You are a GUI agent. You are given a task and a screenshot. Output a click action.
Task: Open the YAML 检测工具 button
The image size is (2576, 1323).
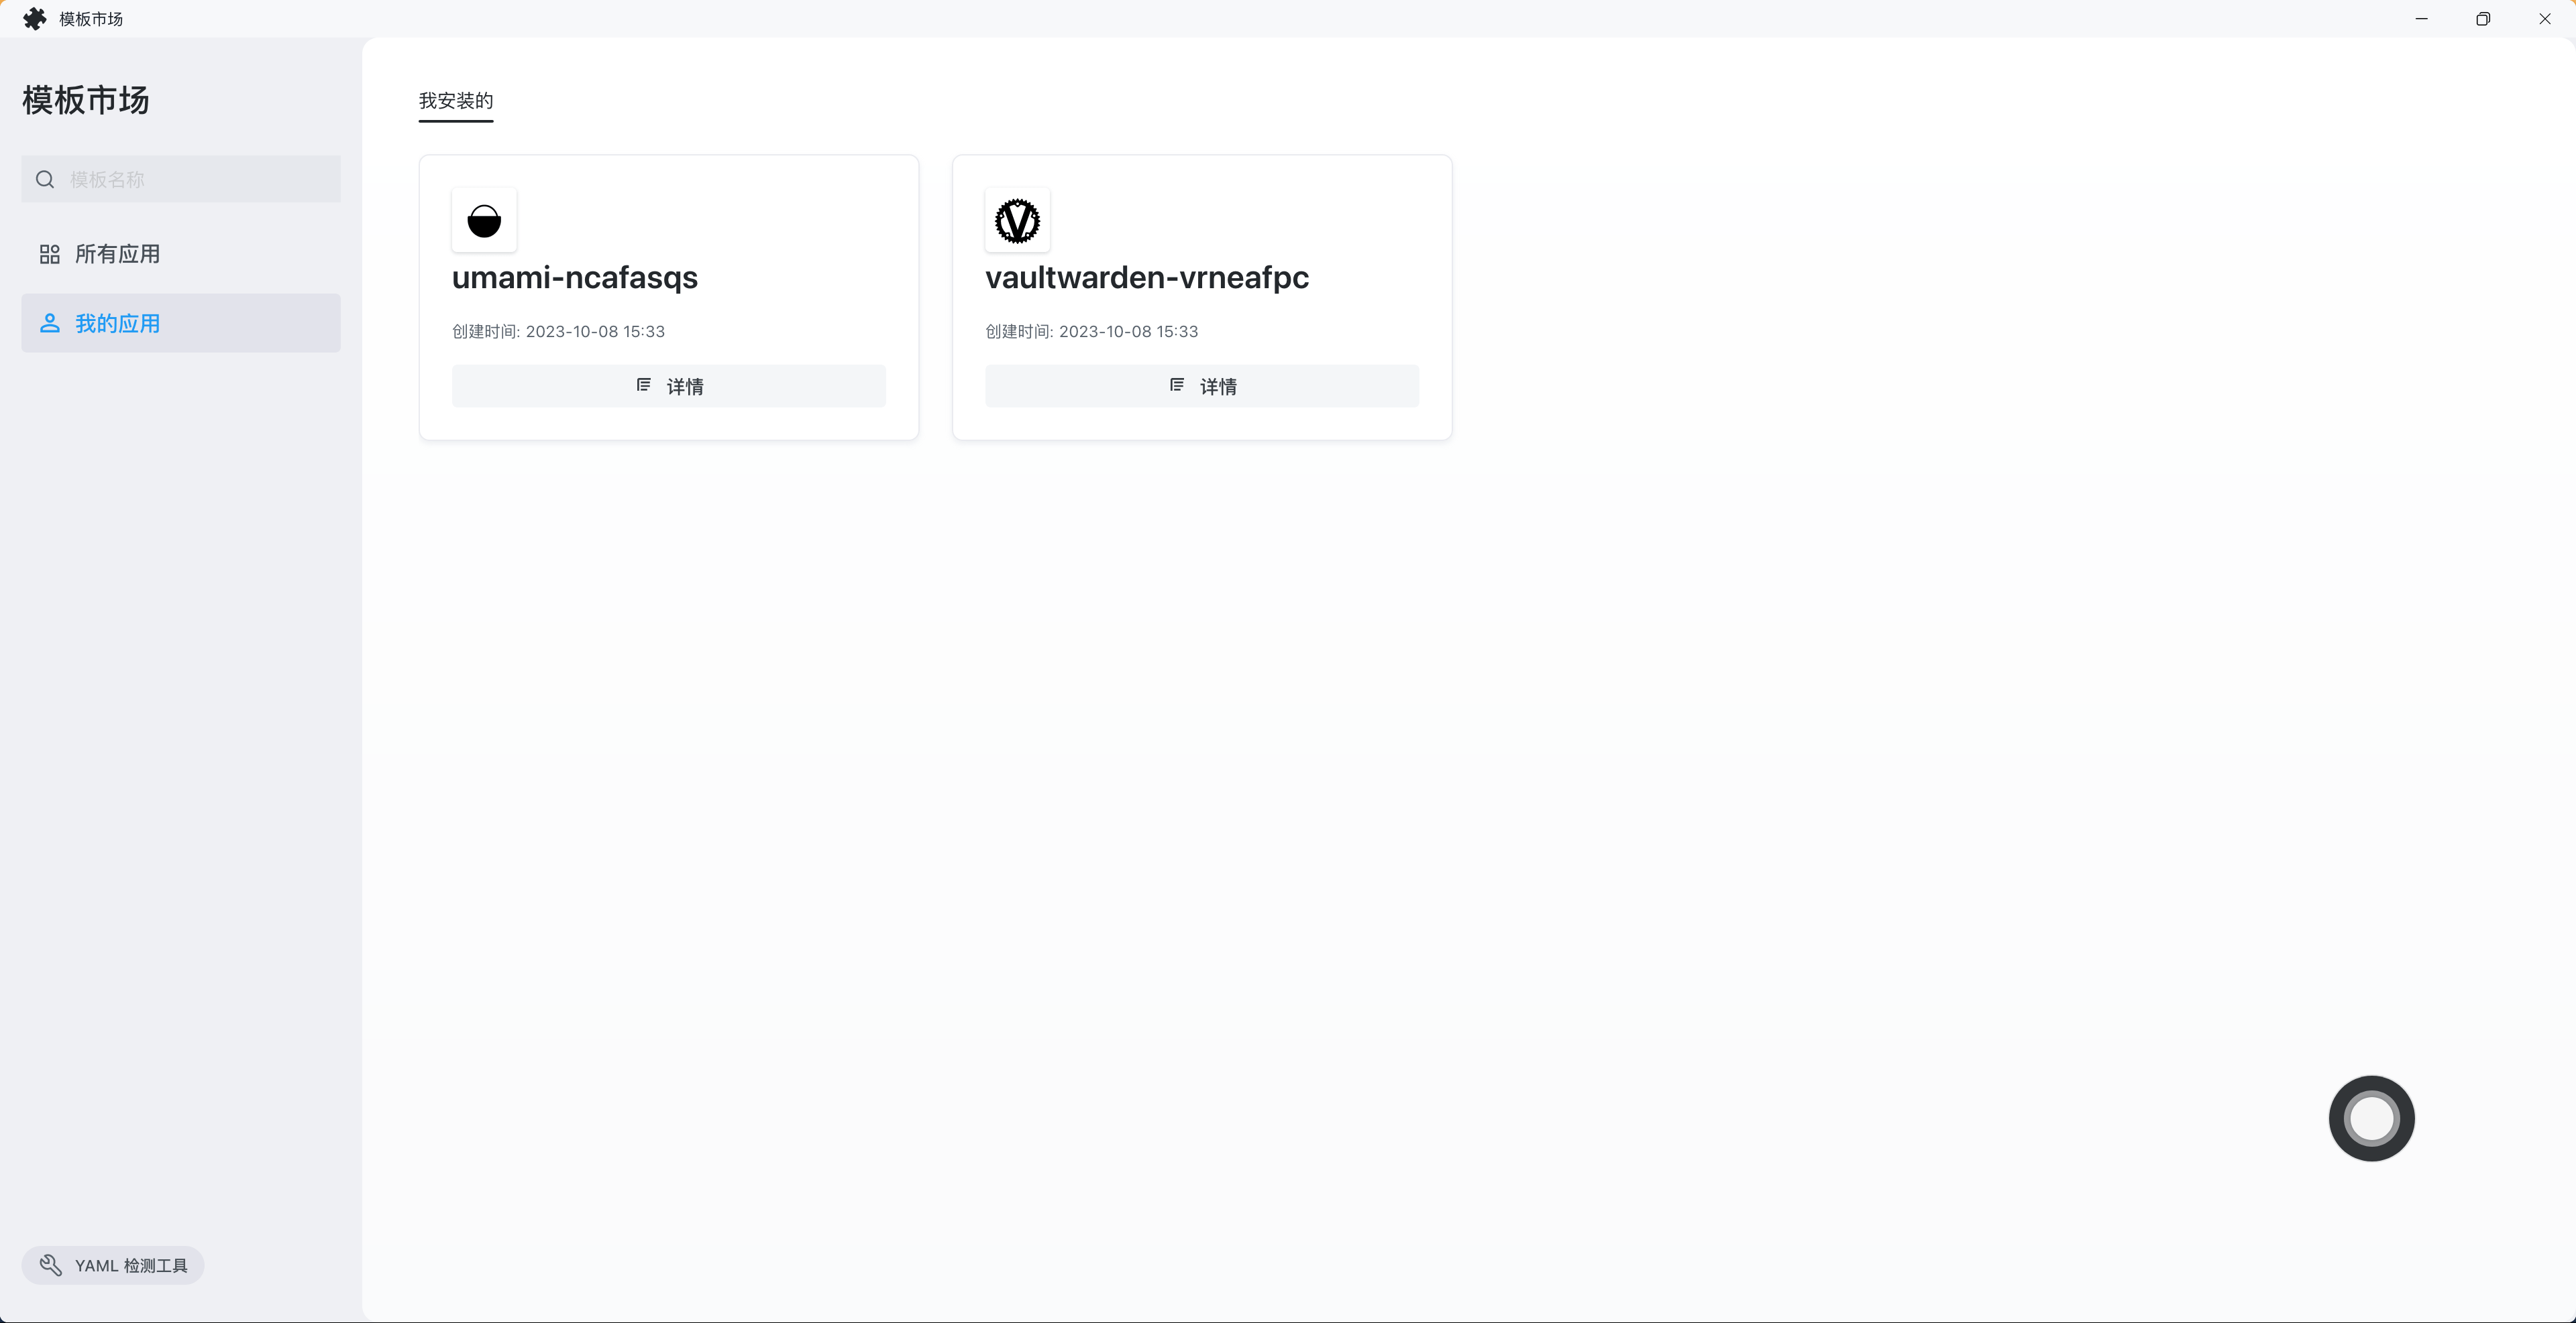pyautogui.click(x=113, y=1265)
